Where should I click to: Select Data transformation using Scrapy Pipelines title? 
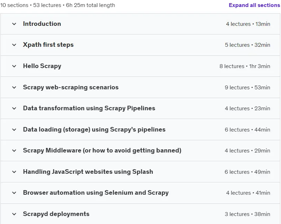tap(89, 108)
